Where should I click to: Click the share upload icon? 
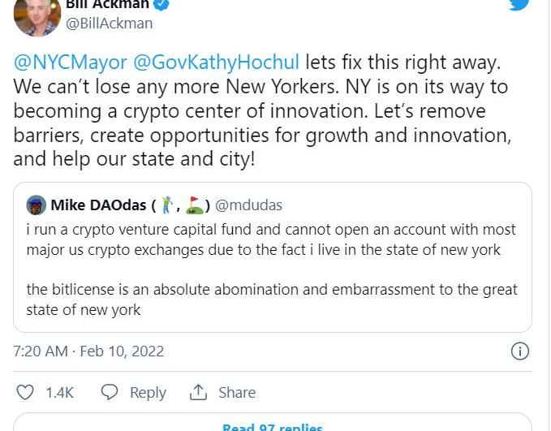198,392
